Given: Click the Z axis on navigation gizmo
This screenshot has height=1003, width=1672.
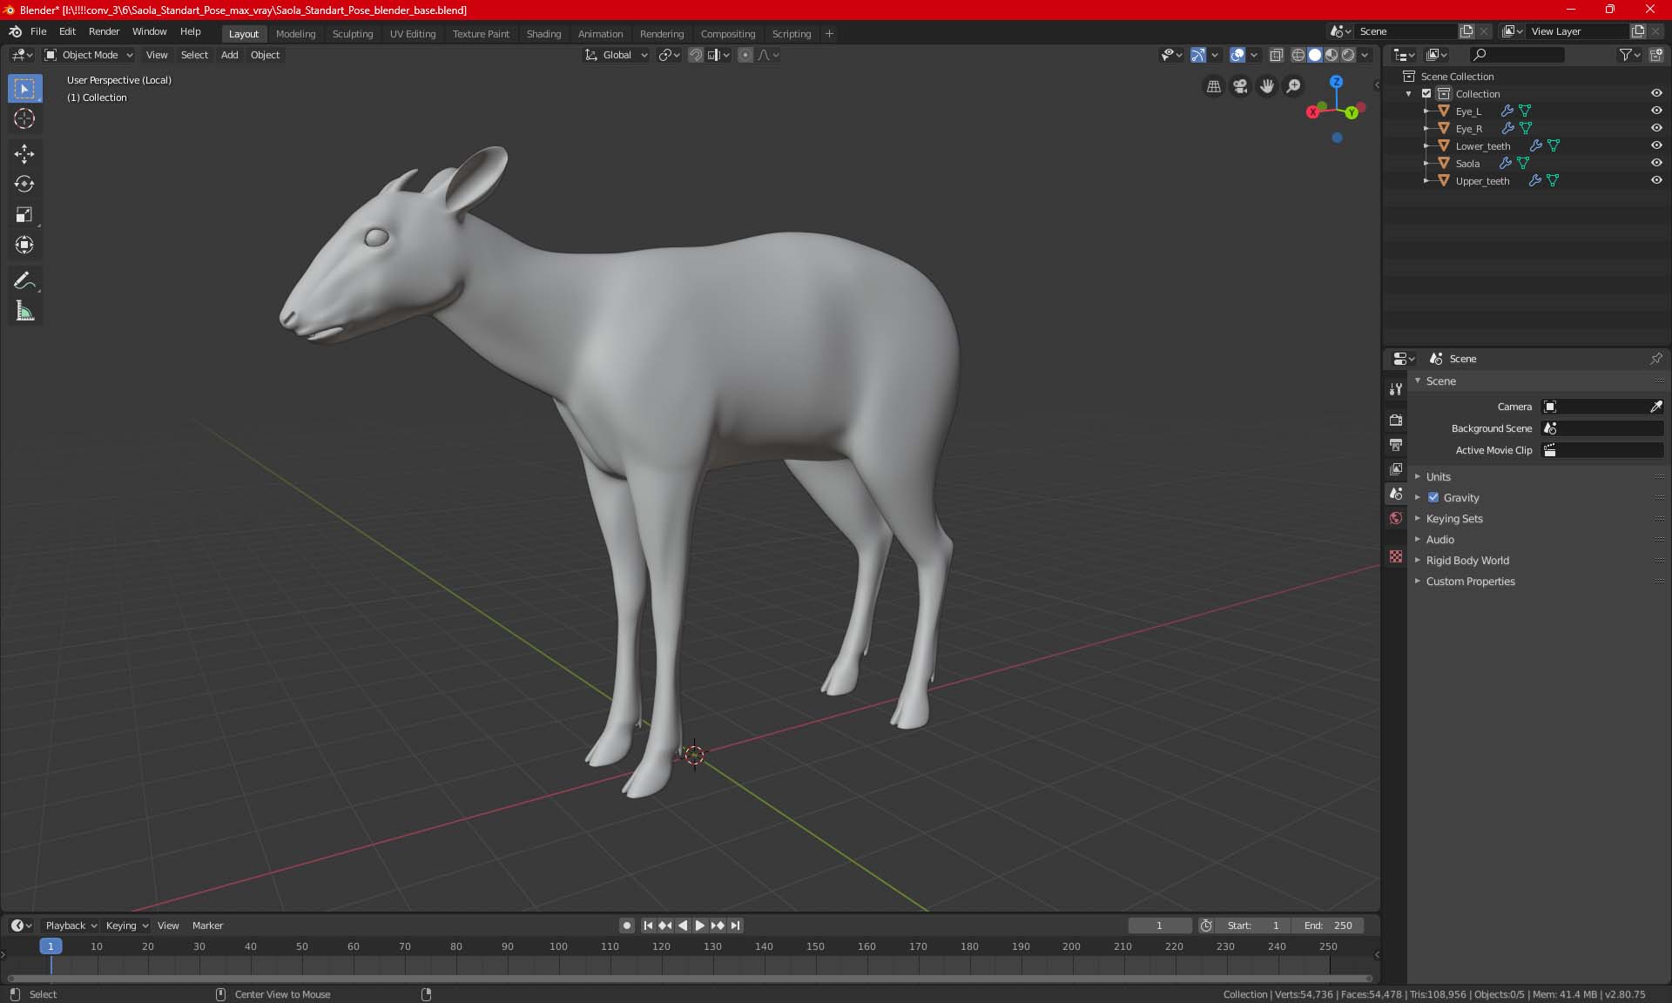Looking at the screenshot, I should 1336,82.
